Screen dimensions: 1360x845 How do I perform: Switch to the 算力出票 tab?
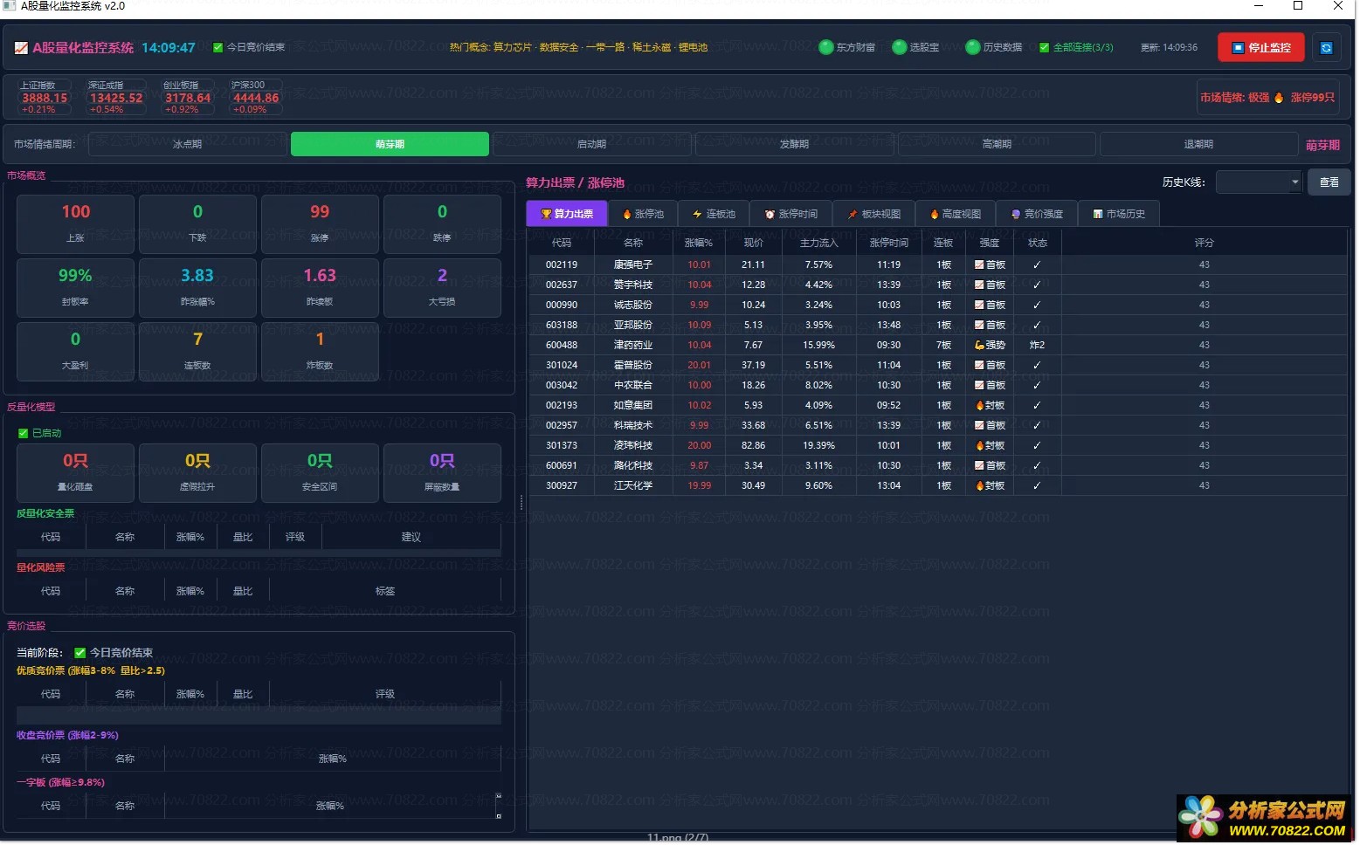coord(567,214)
